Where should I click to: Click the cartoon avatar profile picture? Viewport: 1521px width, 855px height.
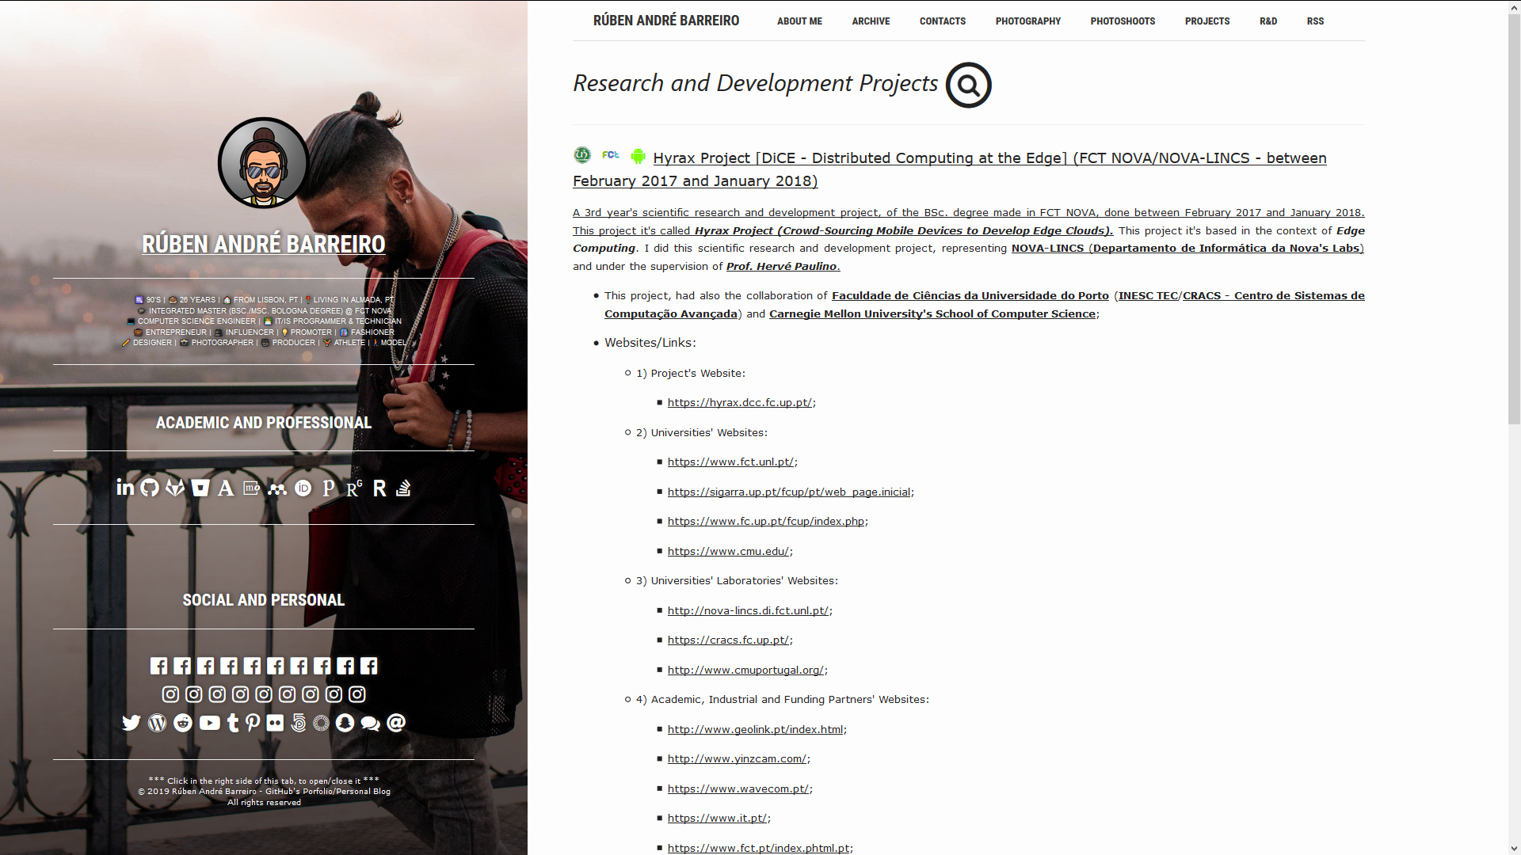(263, 164)
